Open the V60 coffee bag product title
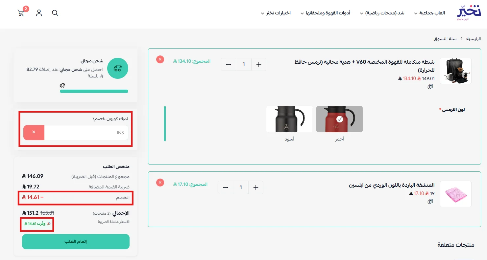487x260 pixels. (x=365, y=66)
